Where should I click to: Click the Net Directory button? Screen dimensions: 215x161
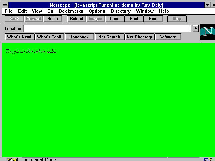[140, 37]
